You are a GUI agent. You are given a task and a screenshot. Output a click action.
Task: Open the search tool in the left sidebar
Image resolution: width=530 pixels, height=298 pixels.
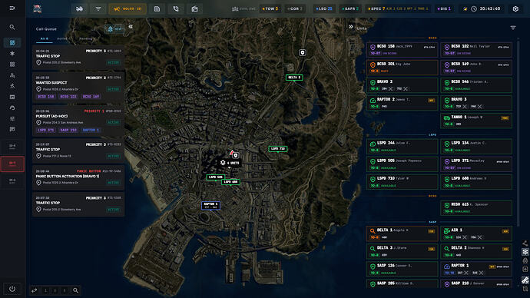pyautogui.click(x=12, y=27)
